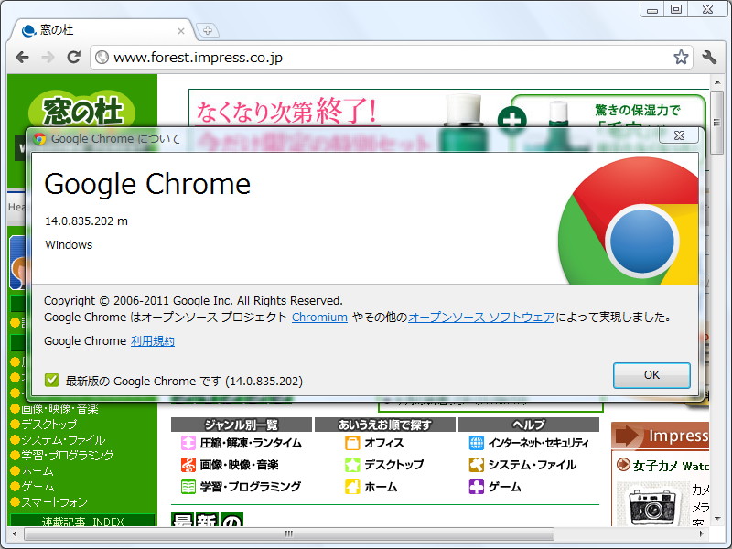Open the Chromium link

coord(319,318)
